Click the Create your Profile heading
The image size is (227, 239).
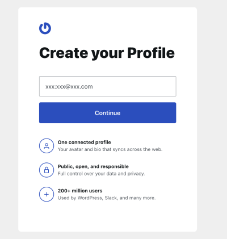(x=107, y=53)
